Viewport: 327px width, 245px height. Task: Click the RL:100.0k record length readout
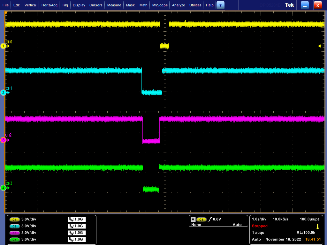click(306, 233)
